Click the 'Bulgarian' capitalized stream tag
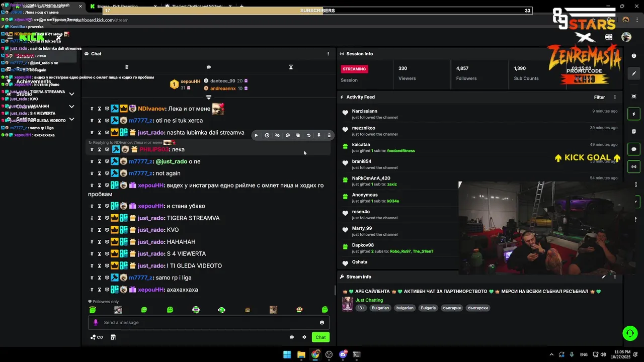Image resolution: width=644 pixels, height=362 pixels. tap(380, 308)
